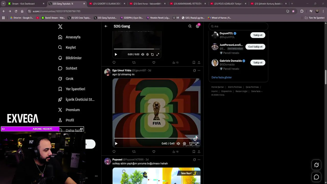Seek on the FIFA video progress bar
The width and height of the screenshot is (327, 184).
point(156,138)
